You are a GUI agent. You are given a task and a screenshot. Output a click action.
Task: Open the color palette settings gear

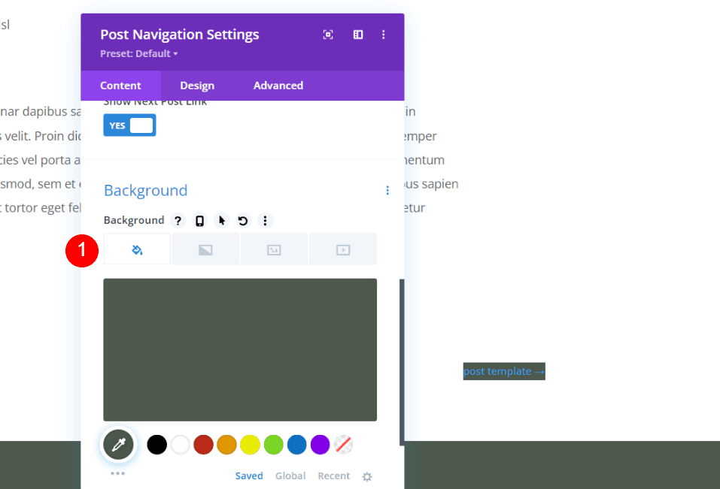[x=367, y=476]
